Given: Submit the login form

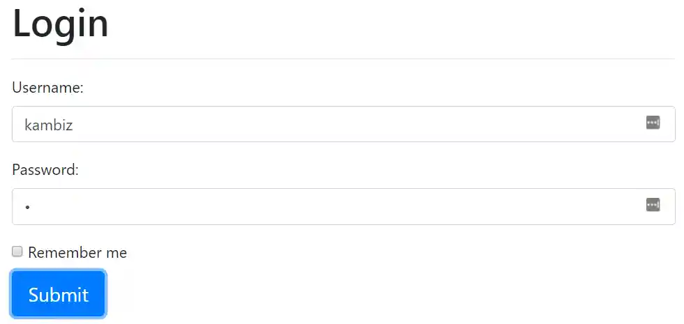Looking at the screenshot, I should pyautogui.click(x=59, y=294).
